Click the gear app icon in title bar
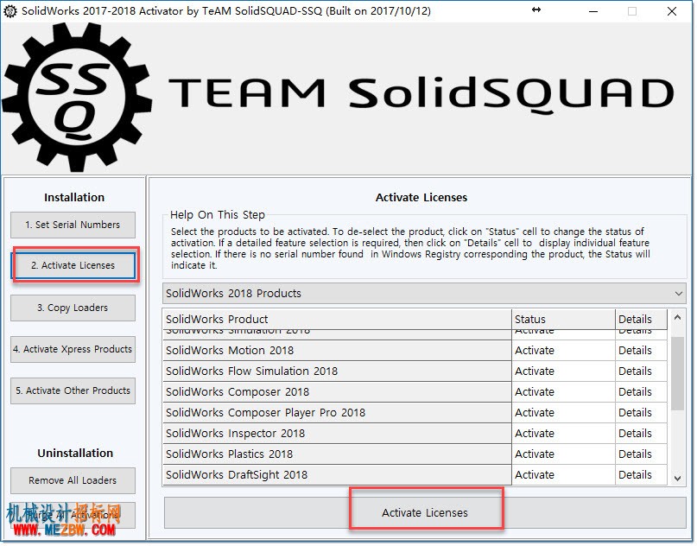 tap(10, 11)
